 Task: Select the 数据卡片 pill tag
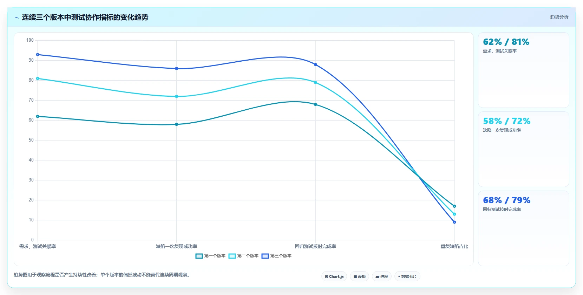coord(407,276)
